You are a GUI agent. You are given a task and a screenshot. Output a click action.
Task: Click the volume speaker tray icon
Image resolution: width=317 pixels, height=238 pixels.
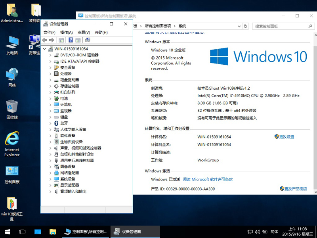257,232
